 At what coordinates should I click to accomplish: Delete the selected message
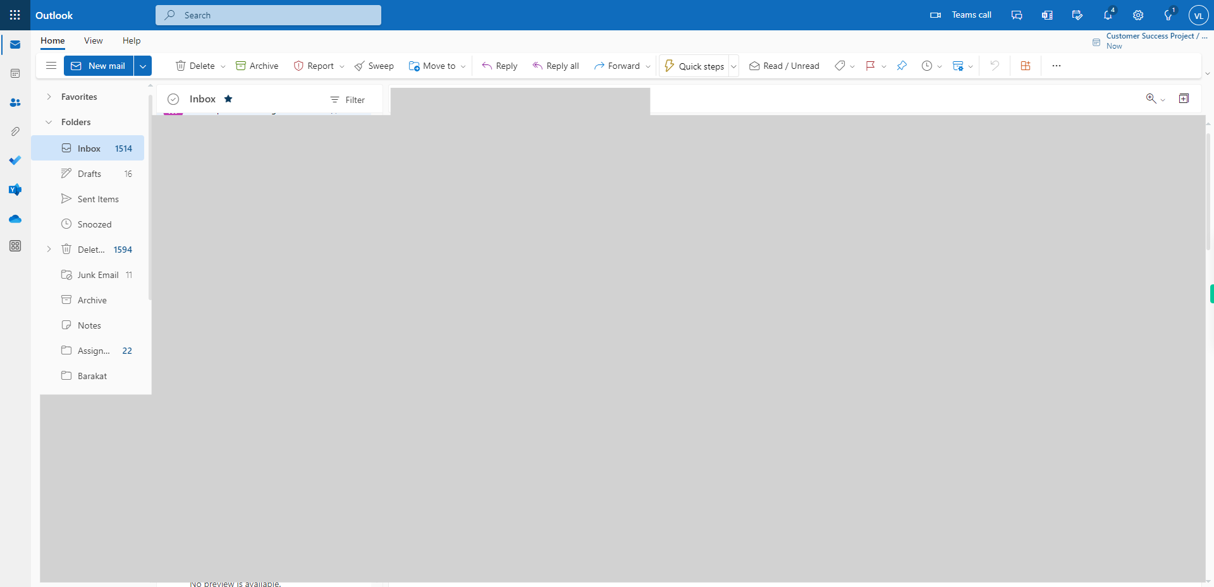pyautogui.click(x=195, y=66)
